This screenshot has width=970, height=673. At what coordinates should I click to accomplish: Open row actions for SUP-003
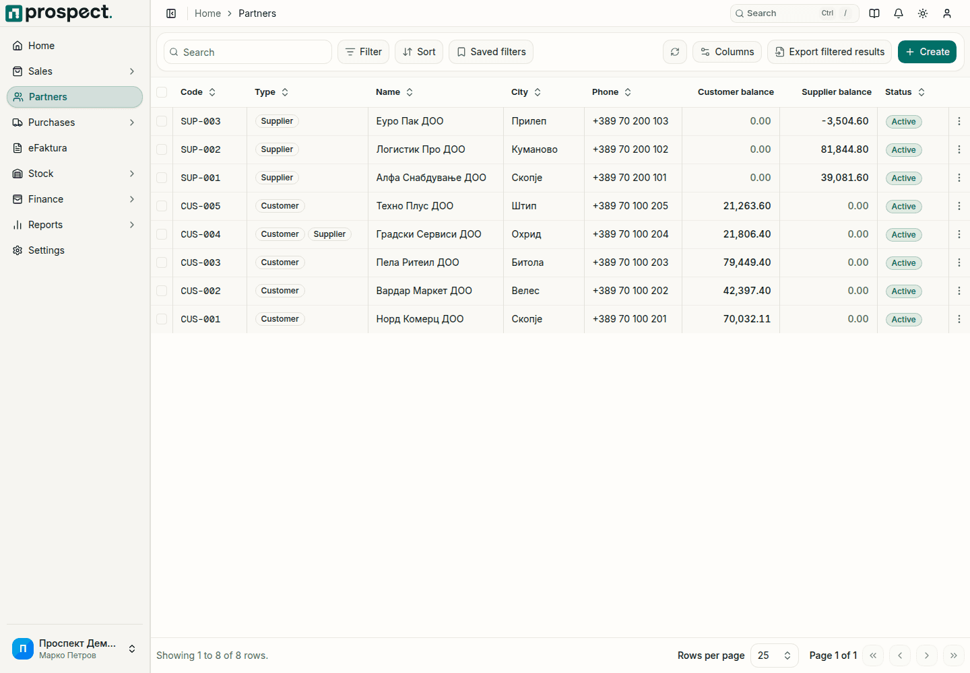959,121
